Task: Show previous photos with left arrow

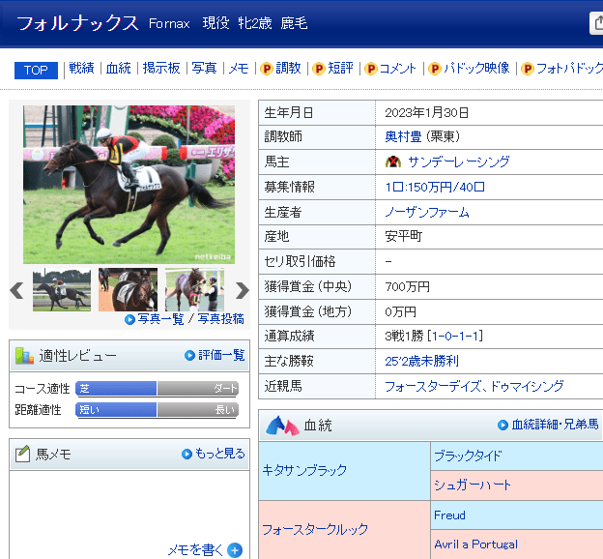Action: pos(17,290)
